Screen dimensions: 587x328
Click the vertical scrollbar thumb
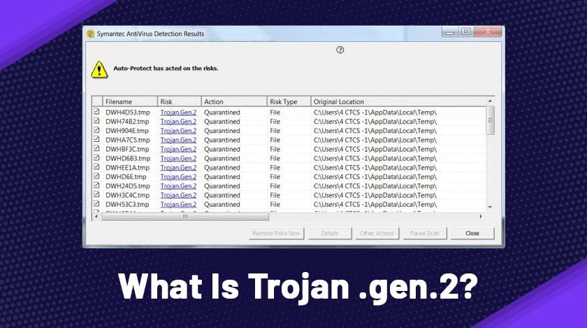[490, 120]
